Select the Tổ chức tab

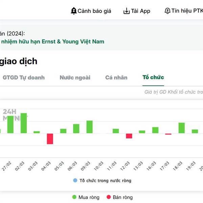click(x=153, y=77)
